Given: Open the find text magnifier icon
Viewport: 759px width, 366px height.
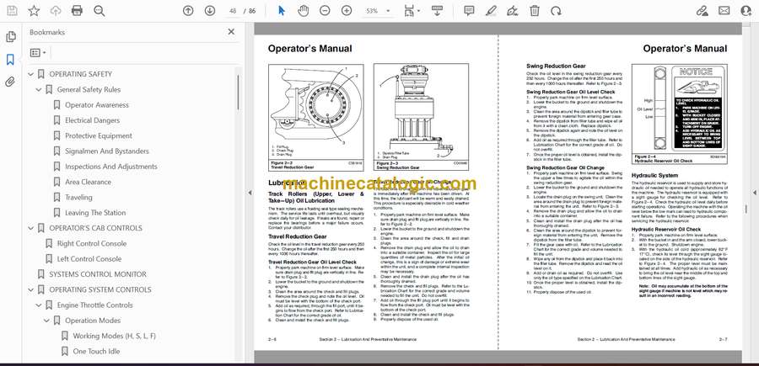Looking at the screenshot, I should (100, 11).
